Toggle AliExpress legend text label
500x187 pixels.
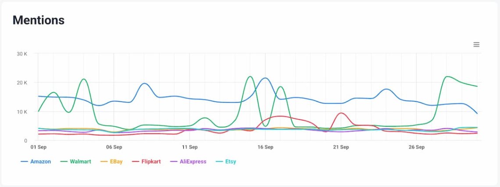tap(193, 162)
